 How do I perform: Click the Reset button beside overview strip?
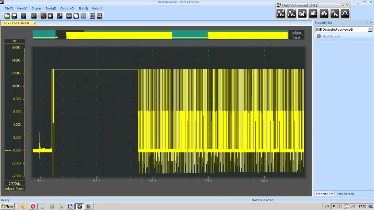coord(296,38)
